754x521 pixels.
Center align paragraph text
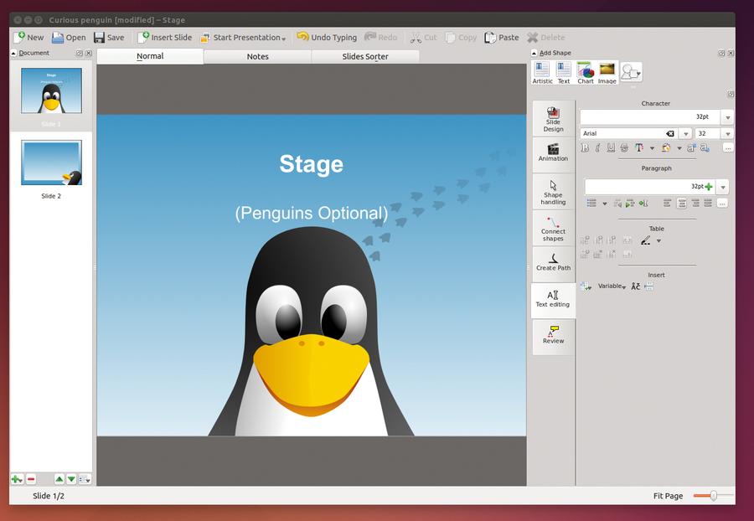[682, 204]
